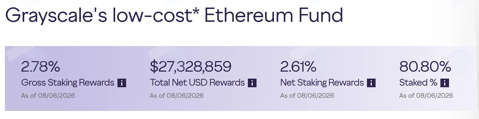
Task: Click the As of date beneath Staked %
Action: coord(426,96)
